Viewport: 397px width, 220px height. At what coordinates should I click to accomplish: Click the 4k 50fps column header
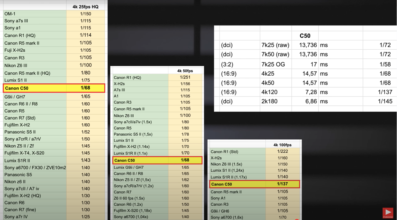[x=185, y=71]
